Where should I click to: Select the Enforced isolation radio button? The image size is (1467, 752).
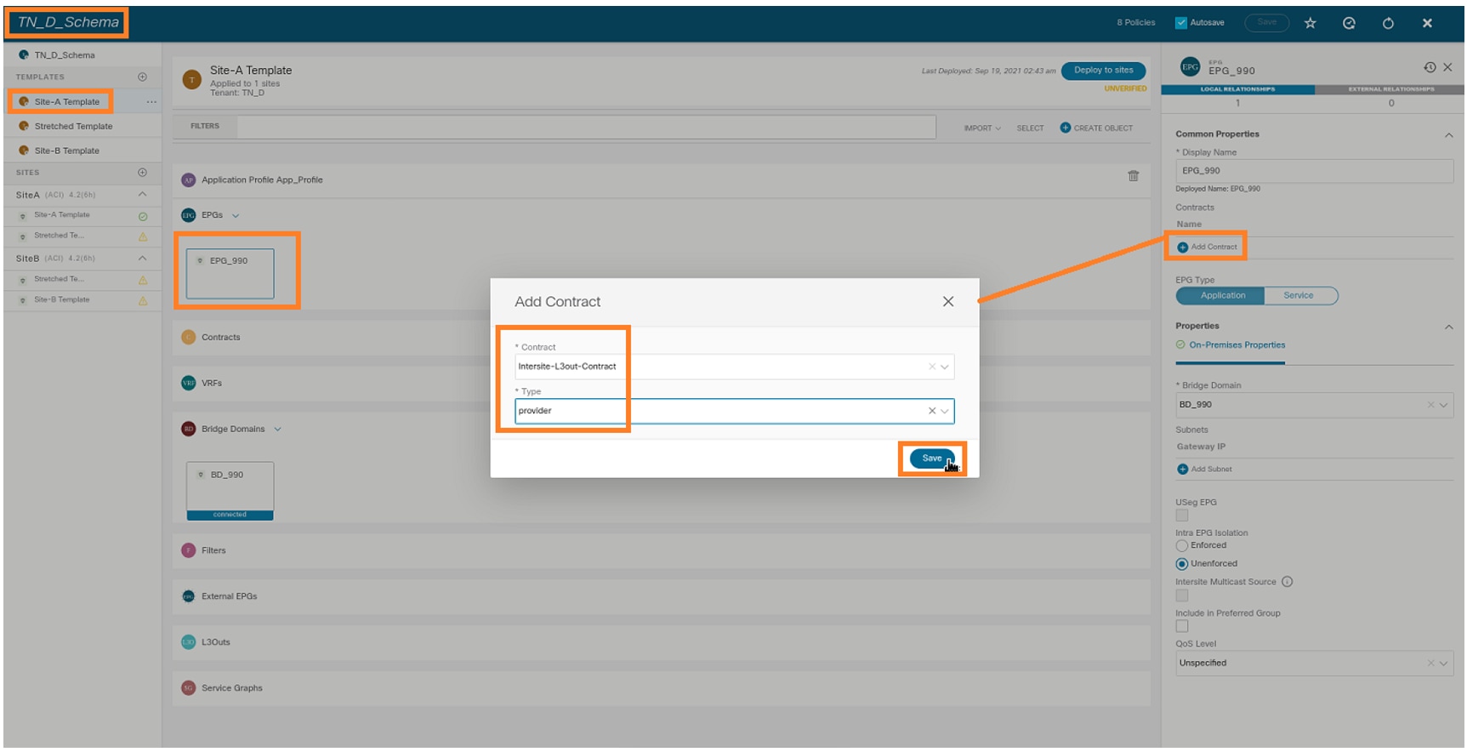(1182, 546)
